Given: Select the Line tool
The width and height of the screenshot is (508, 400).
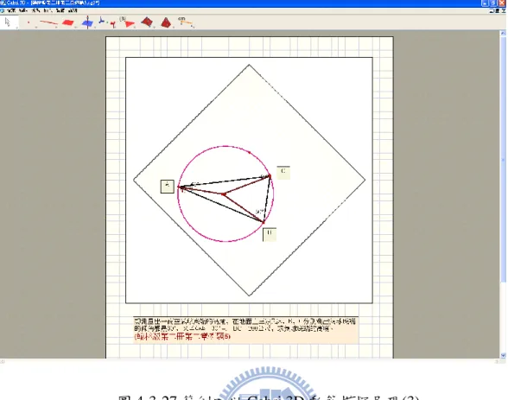Looking at the screenshot, I should click(x=48, y=22).
